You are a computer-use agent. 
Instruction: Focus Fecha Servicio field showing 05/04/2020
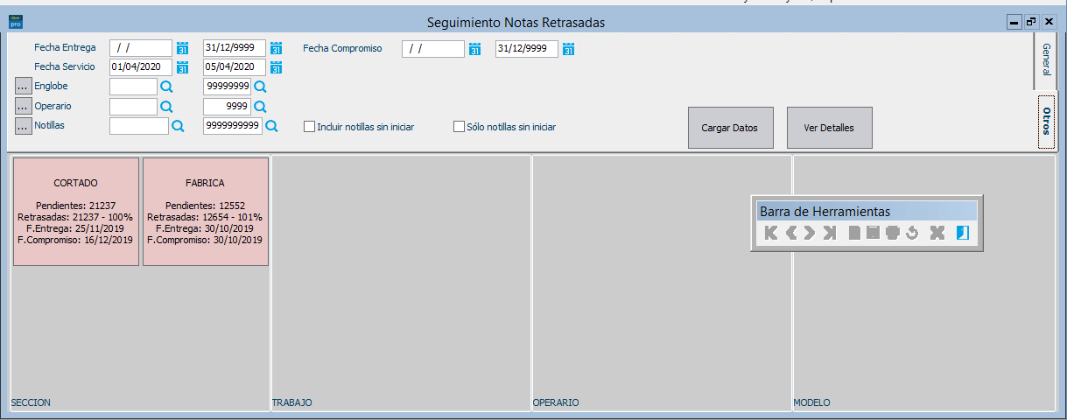pos(235,67)
